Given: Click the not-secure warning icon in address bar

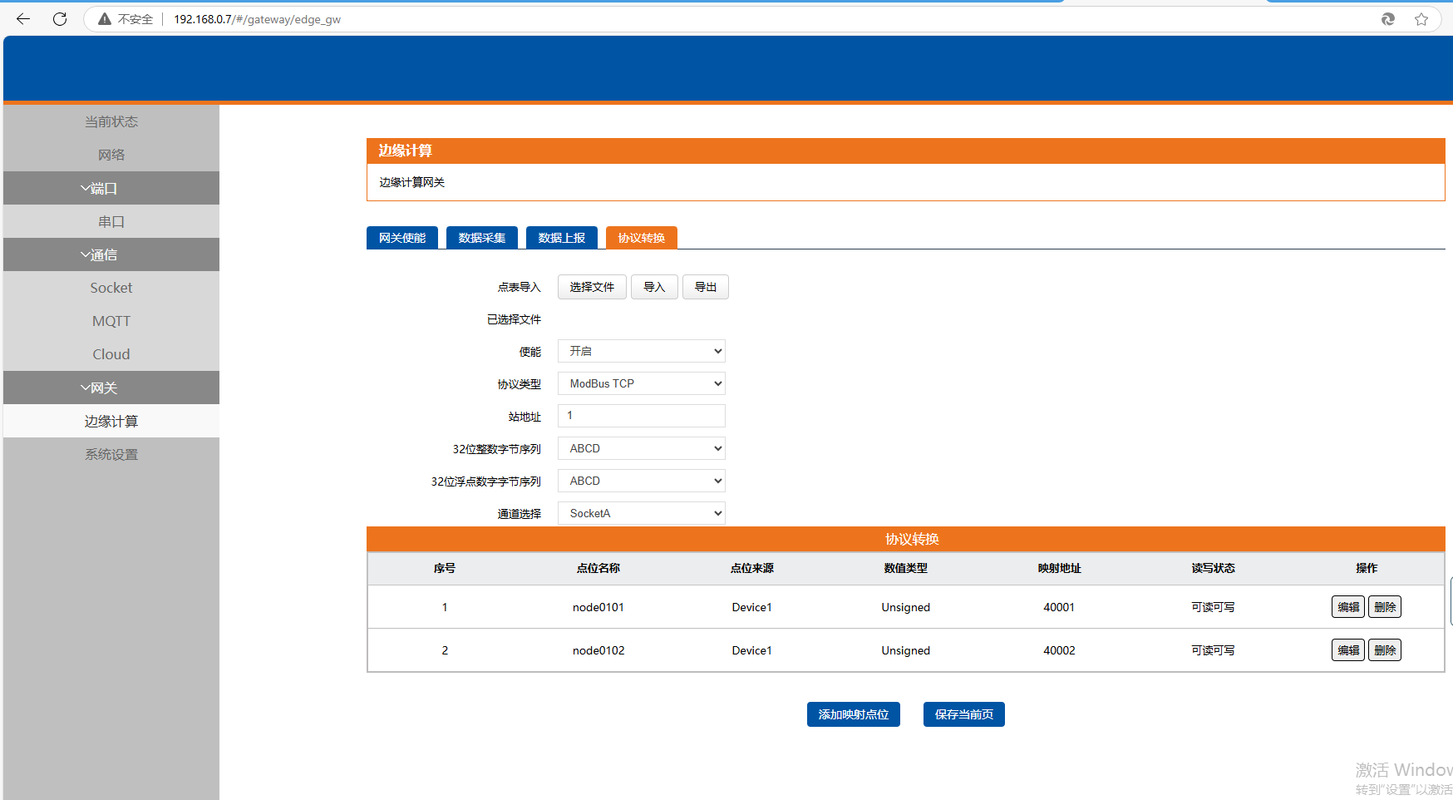Looking at the screenshot, I should click(105, 19).
